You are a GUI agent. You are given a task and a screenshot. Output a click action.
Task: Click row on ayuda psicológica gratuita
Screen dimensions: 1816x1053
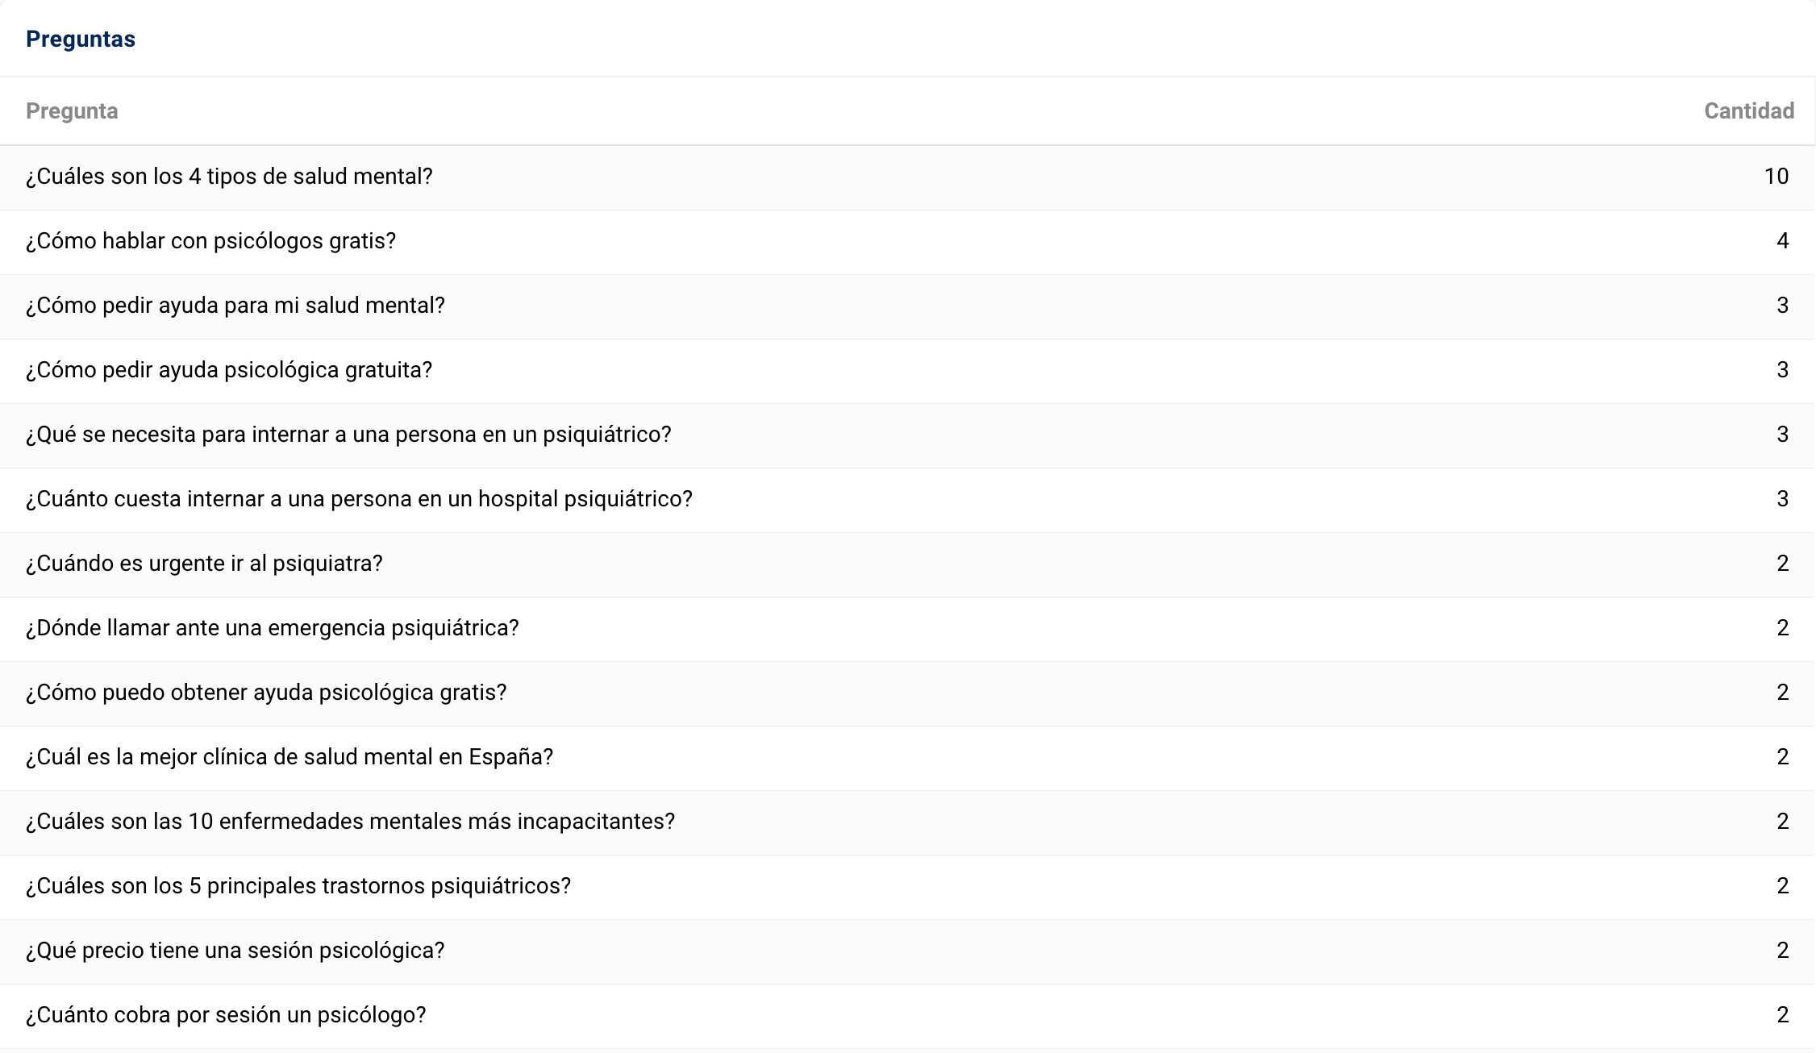[229, 370]
